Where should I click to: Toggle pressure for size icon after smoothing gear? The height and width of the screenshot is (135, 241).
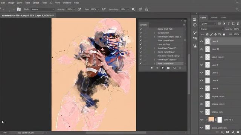[x=140, y=9]
